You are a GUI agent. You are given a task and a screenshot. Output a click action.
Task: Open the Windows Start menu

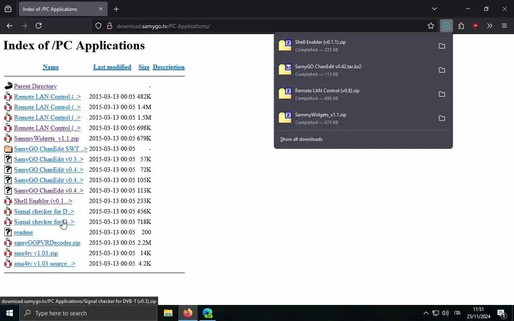(10, 313)
